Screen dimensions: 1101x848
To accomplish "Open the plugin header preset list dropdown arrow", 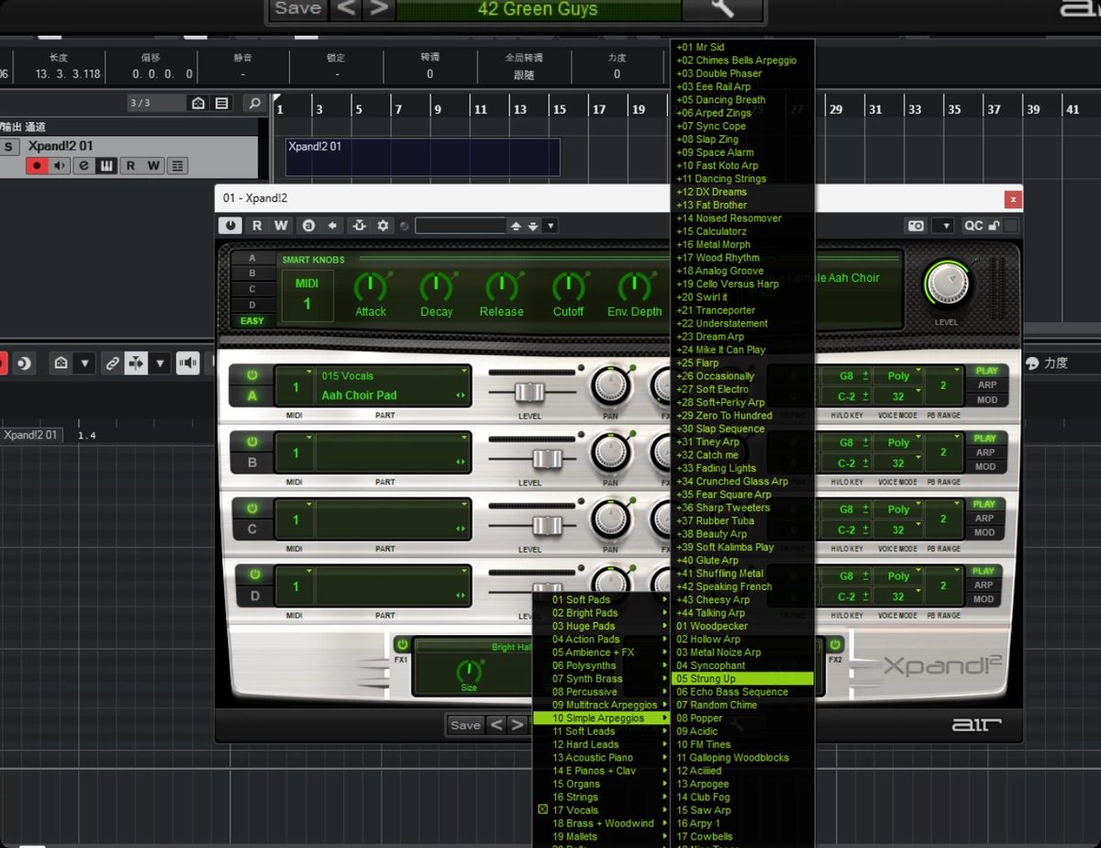I will tap(550, 226).
